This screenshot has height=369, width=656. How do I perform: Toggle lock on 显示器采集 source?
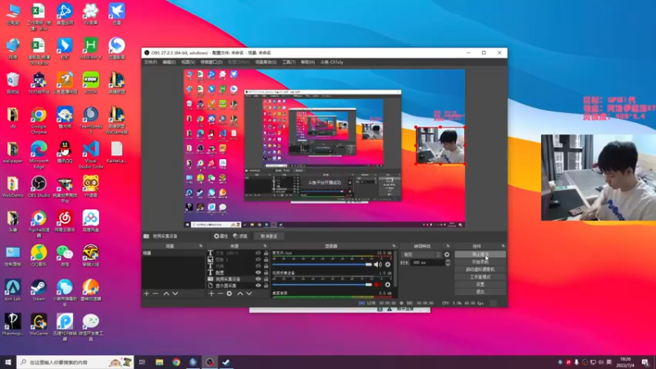pyautogui.click(x=266, y=285)
